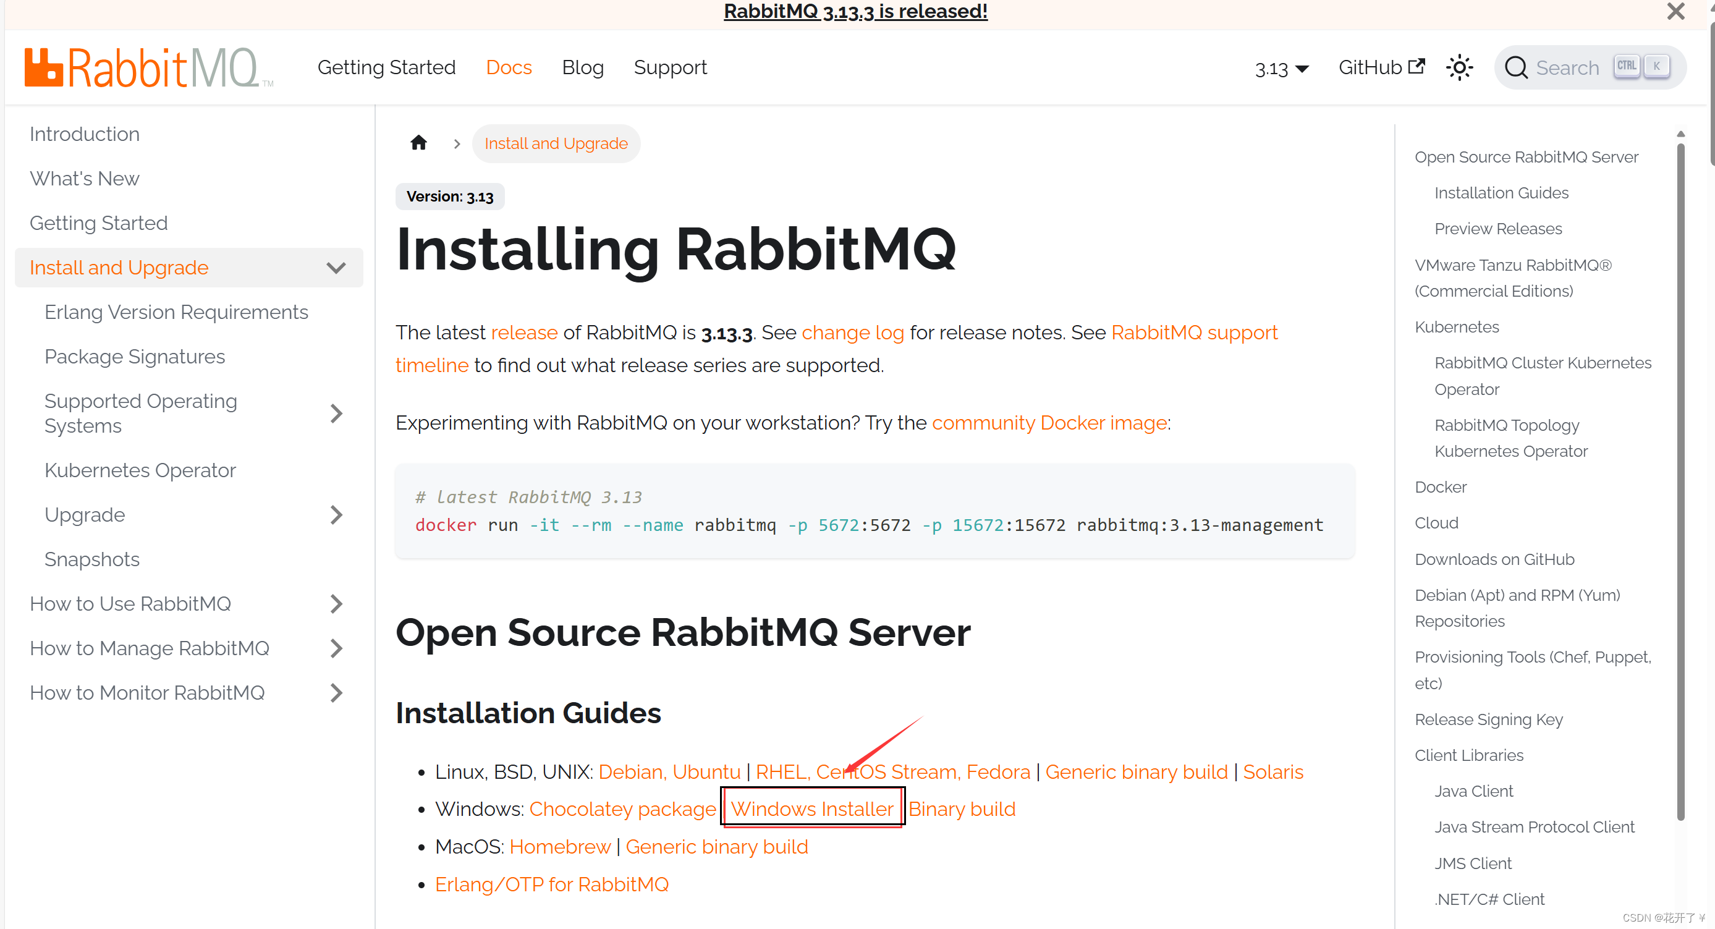1715x929 pixels.
Task: Open the 3.13 version dropdown
Action: tap(1282, 69)
